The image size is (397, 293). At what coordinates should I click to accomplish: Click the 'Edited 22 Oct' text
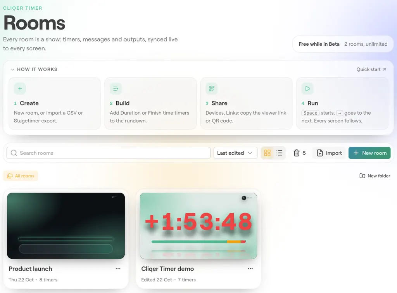(157, 280)
